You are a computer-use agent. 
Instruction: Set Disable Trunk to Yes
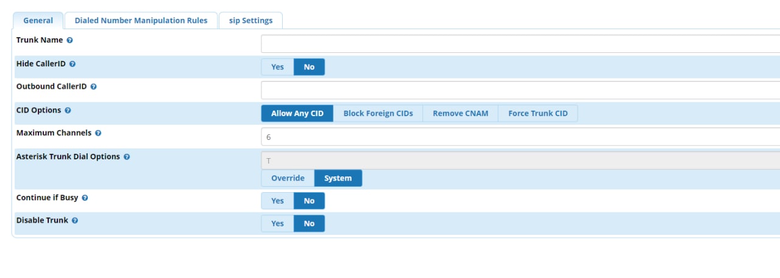(277, 223)
